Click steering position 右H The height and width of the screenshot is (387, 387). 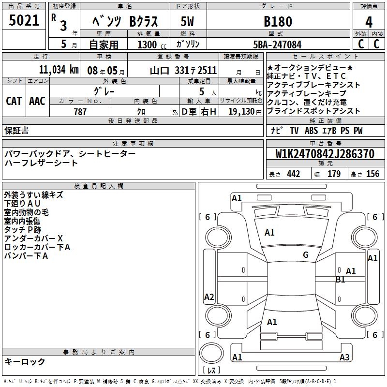tap(208, 112)
